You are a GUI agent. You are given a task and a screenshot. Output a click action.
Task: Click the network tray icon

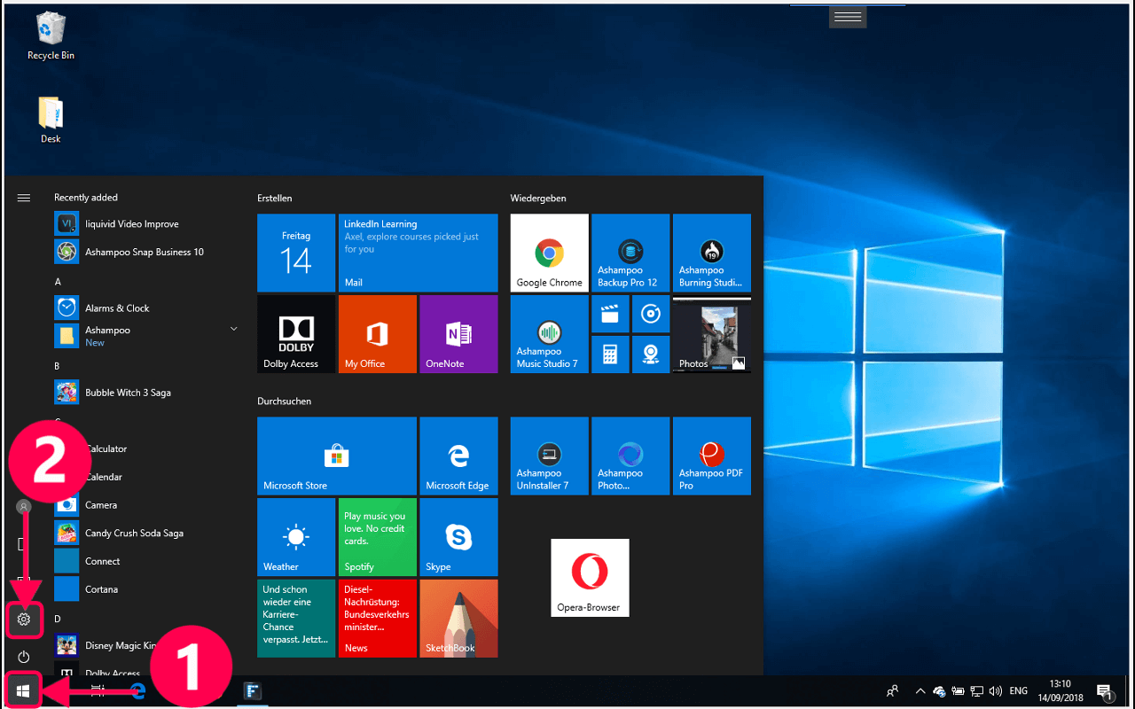(x=976, y=691)
